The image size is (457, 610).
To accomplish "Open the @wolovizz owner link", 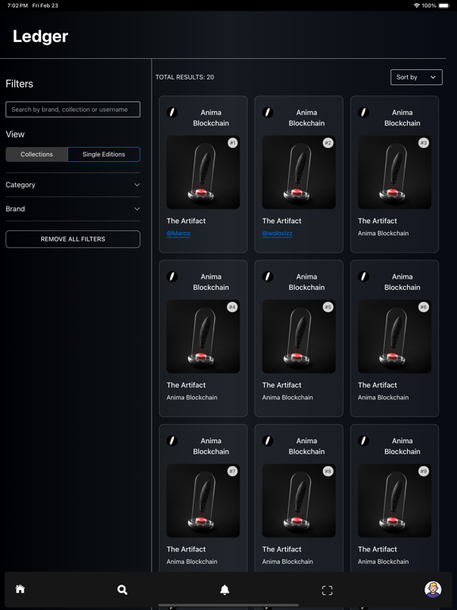I will (x=277, y=234).
